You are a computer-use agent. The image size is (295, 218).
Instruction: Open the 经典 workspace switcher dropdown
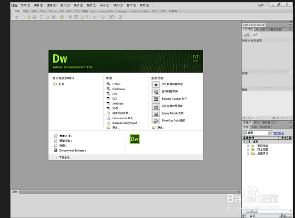point(262,5)
